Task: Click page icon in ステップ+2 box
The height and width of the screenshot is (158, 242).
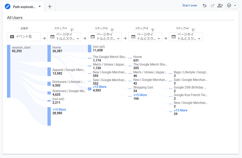Action: click(x=93, y=37)
